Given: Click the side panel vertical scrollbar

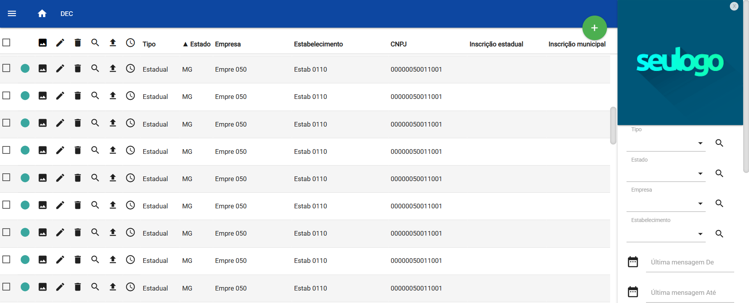Looking at the screenshot, I should coord(746,86).
